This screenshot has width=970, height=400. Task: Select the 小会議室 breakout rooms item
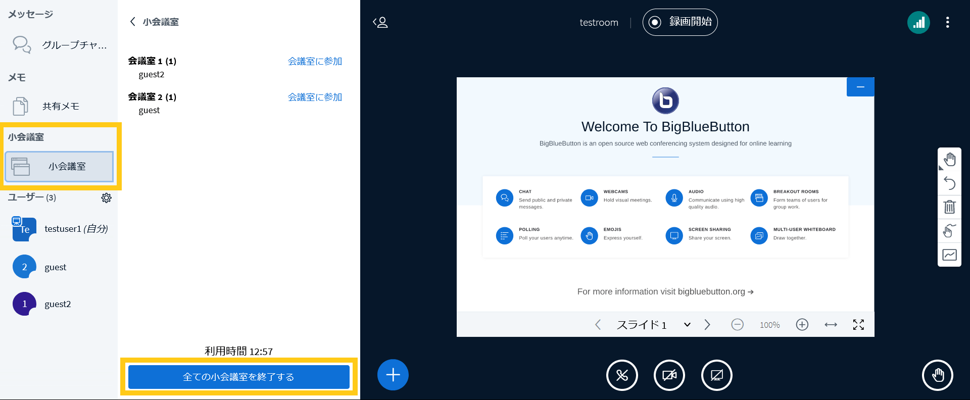pos(59,166)
